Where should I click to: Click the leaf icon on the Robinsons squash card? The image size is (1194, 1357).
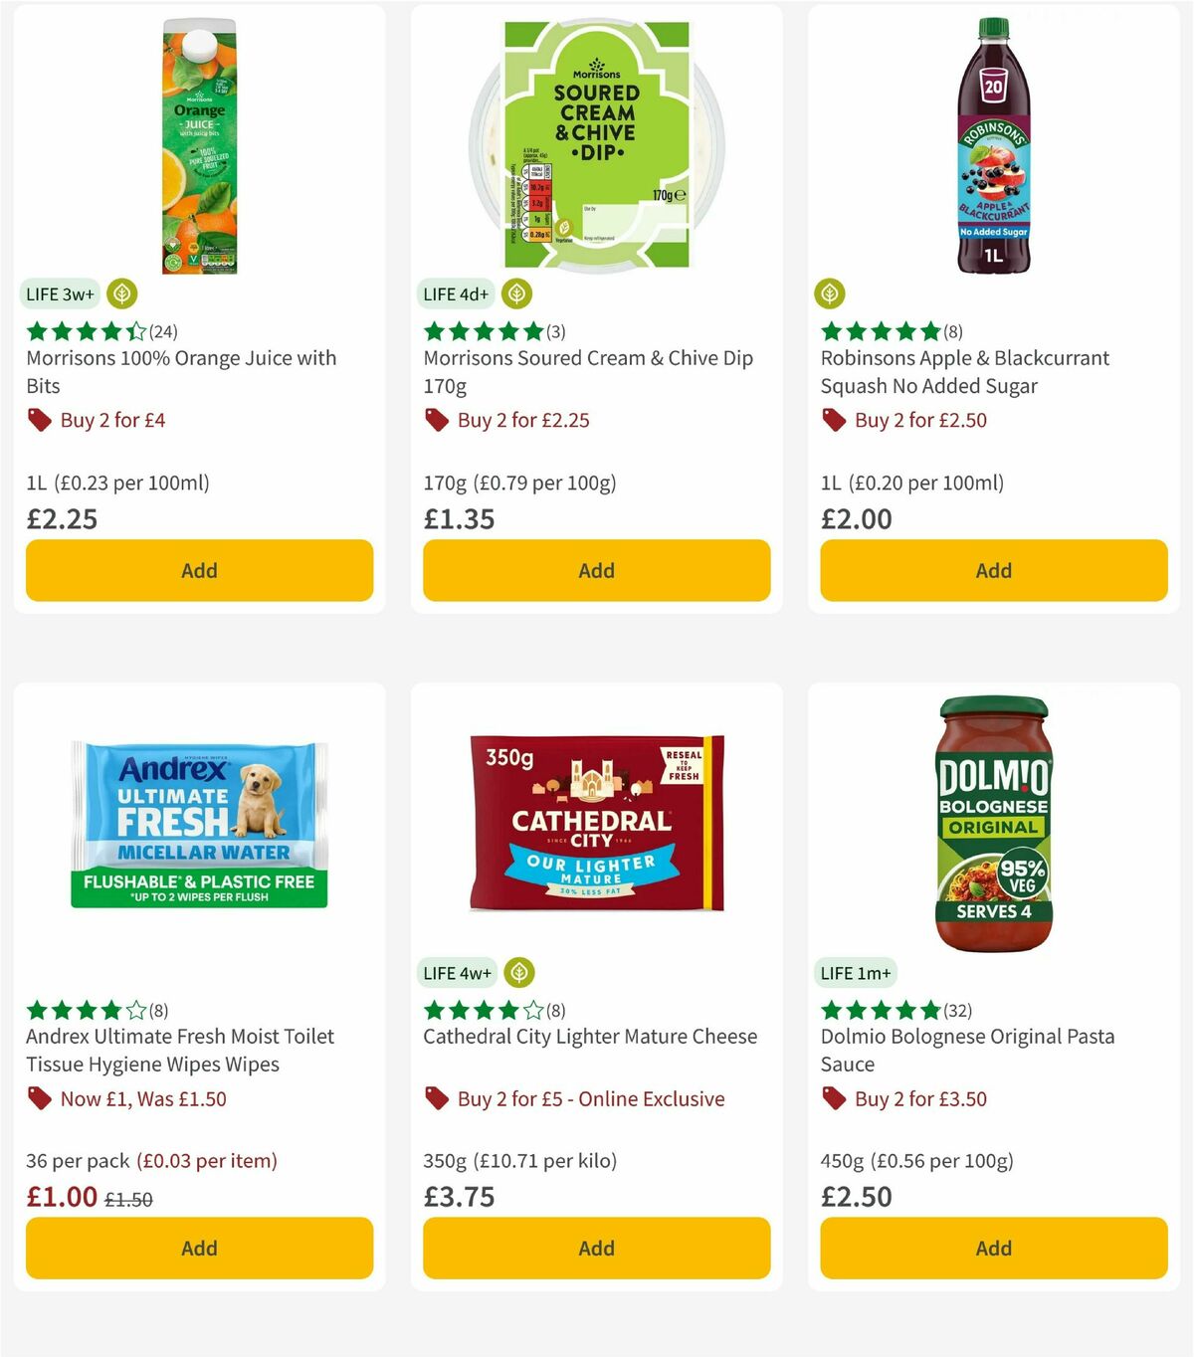(830, 293)
